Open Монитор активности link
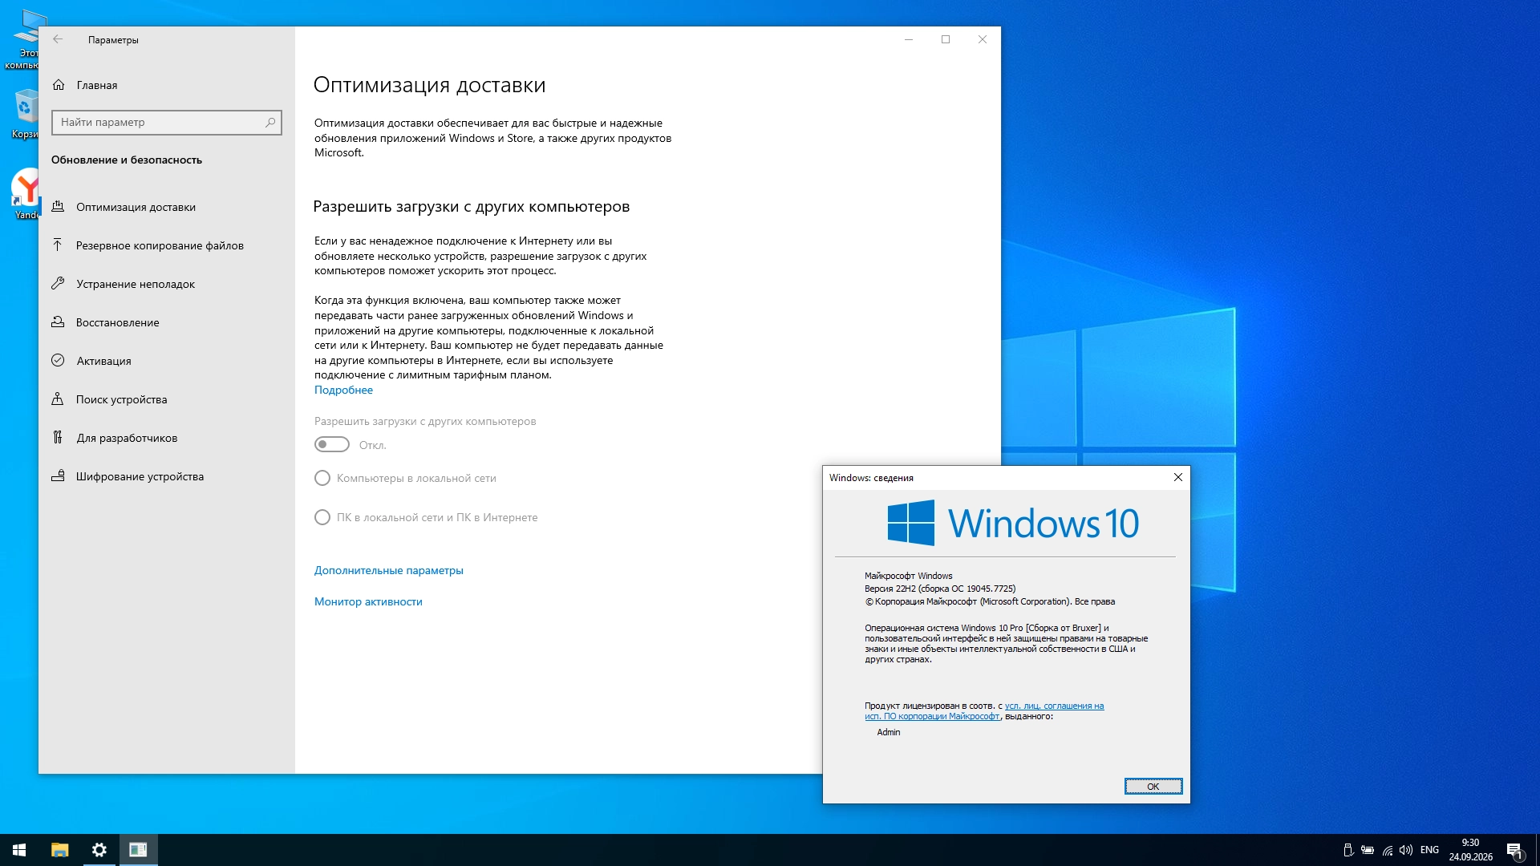The image size is (1540, 866). pyautogui.click(x=368, y=602)
